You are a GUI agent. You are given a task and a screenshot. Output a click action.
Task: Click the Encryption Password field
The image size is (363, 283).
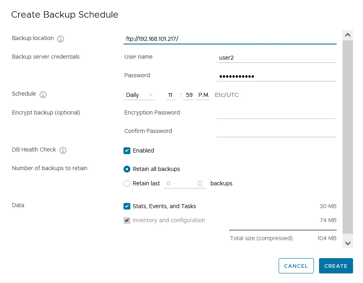[276, 113]
